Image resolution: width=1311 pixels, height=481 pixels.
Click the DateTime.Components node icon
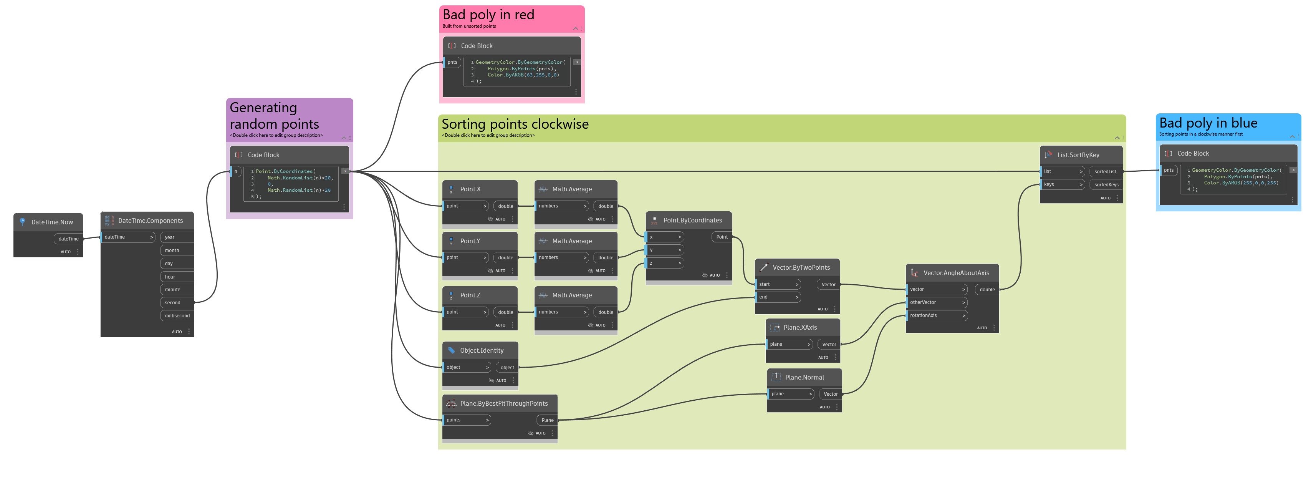pyautogui.click(x=109, y=221)
